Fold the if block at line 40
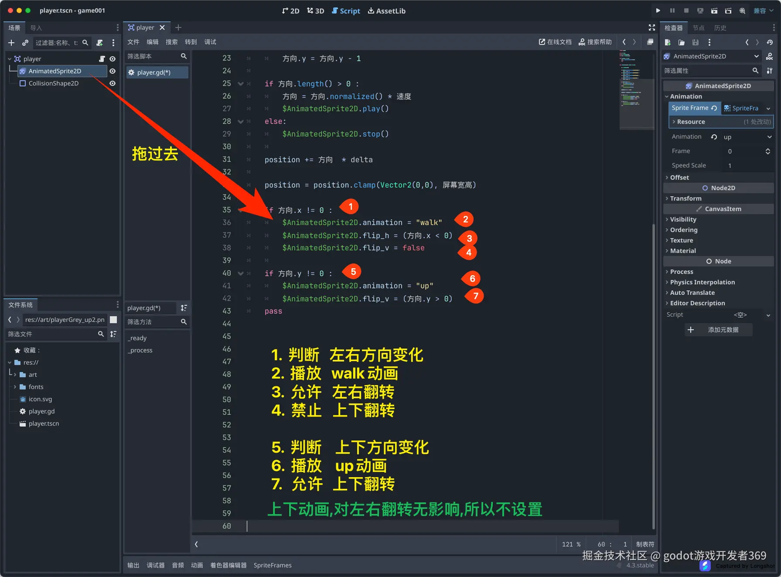This screenshot has width=781, height=577. tap(240, 273)
